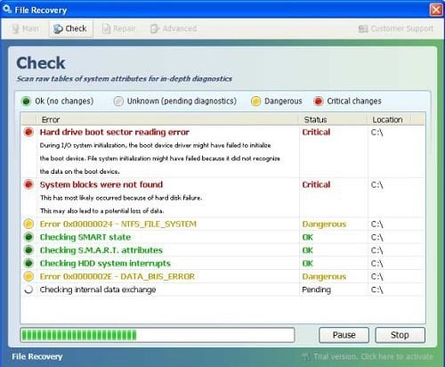
Task: Click yellow warning icon for NTFS_FILE_SYSTEM error
Action: point(28,224)
